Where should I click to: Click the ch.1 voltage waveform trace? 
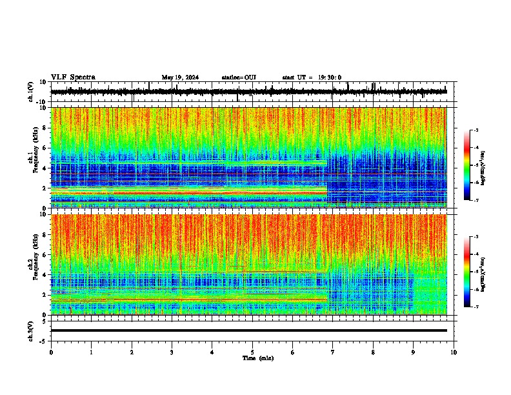[249, 92]
